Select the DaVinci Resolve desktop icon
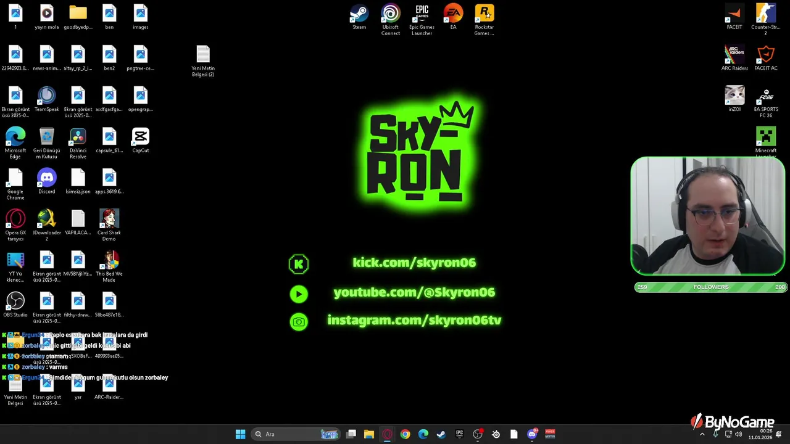 pyautogui.click(x=78, y=144)
